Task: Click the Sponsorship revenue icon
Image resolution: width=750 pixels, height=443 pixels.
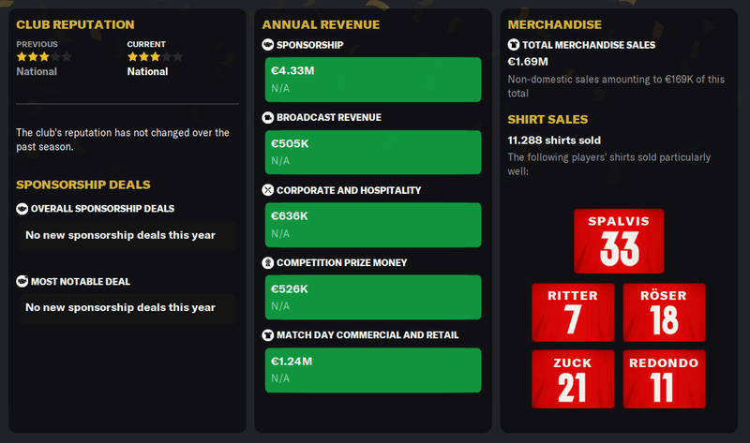Action: 268,45
